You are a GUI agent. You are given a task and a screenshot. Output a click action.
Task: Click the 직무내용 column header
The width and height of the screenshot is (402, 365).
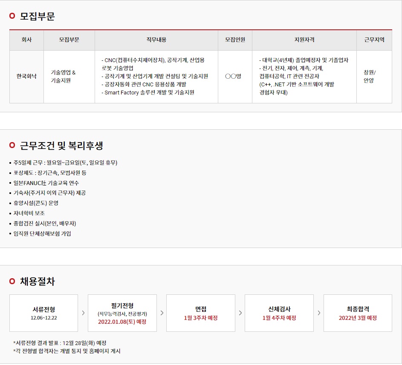click(156, 40)
